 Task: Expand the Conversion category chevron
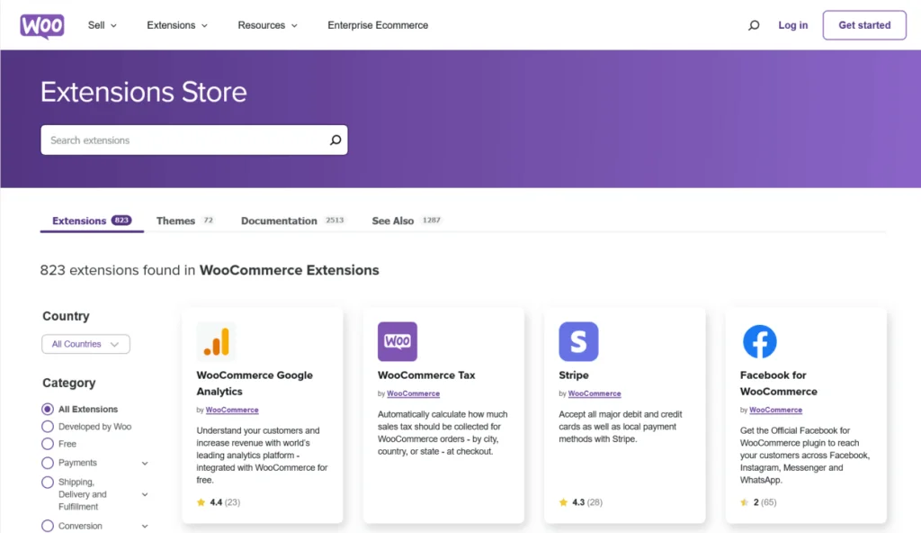coord(145,527)
